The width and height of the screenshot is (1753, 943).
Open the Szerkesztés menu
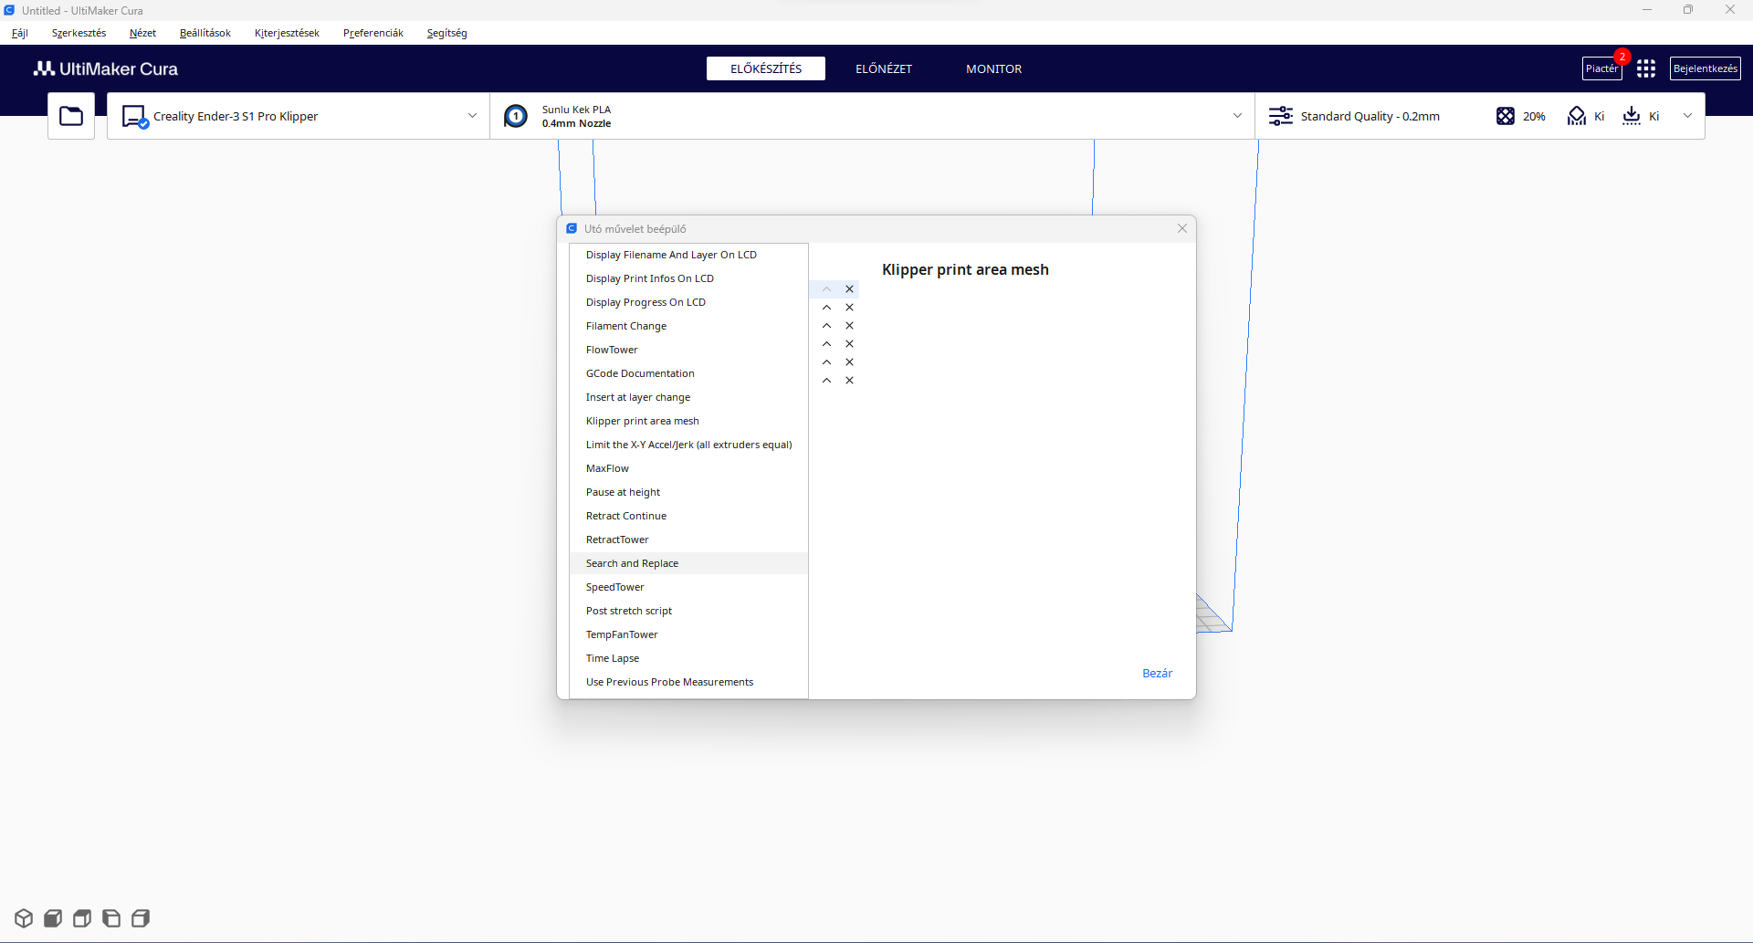[79, 33]
